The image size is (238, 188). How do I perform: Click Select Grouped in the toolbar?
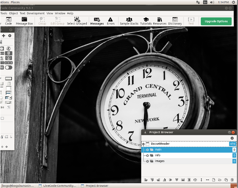click(x=77, y=21)
